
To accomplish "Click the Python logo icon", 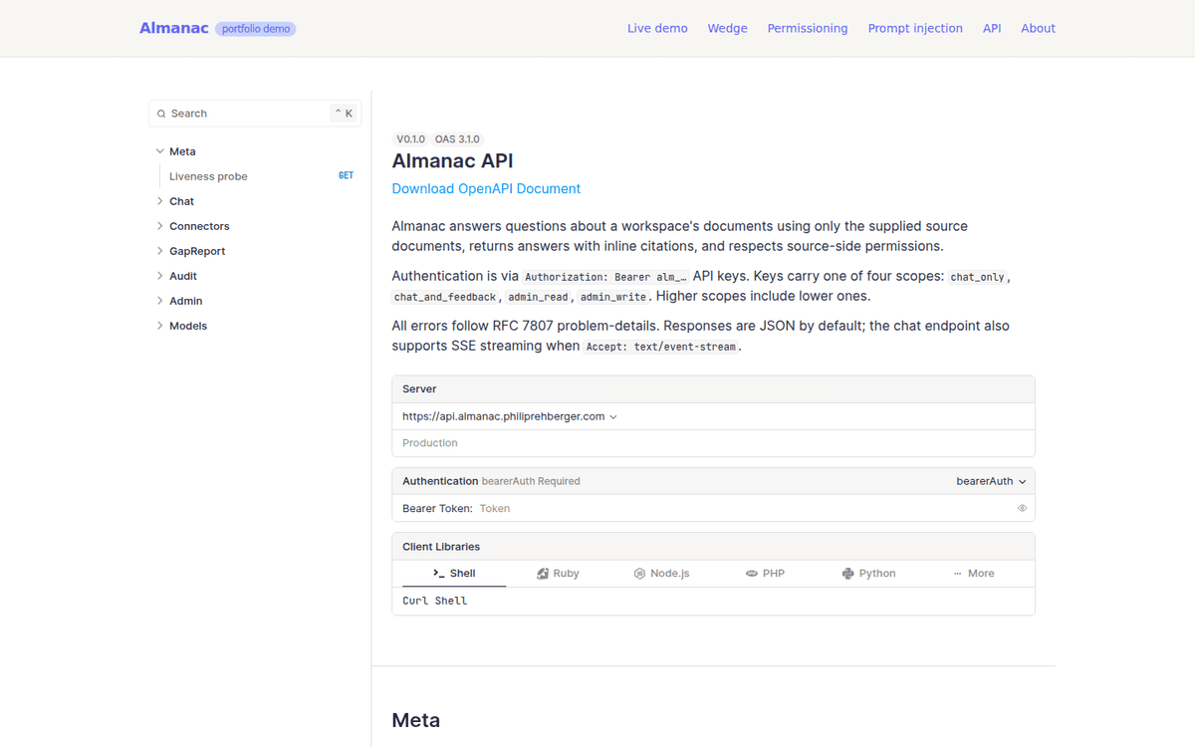I will 847,574.
